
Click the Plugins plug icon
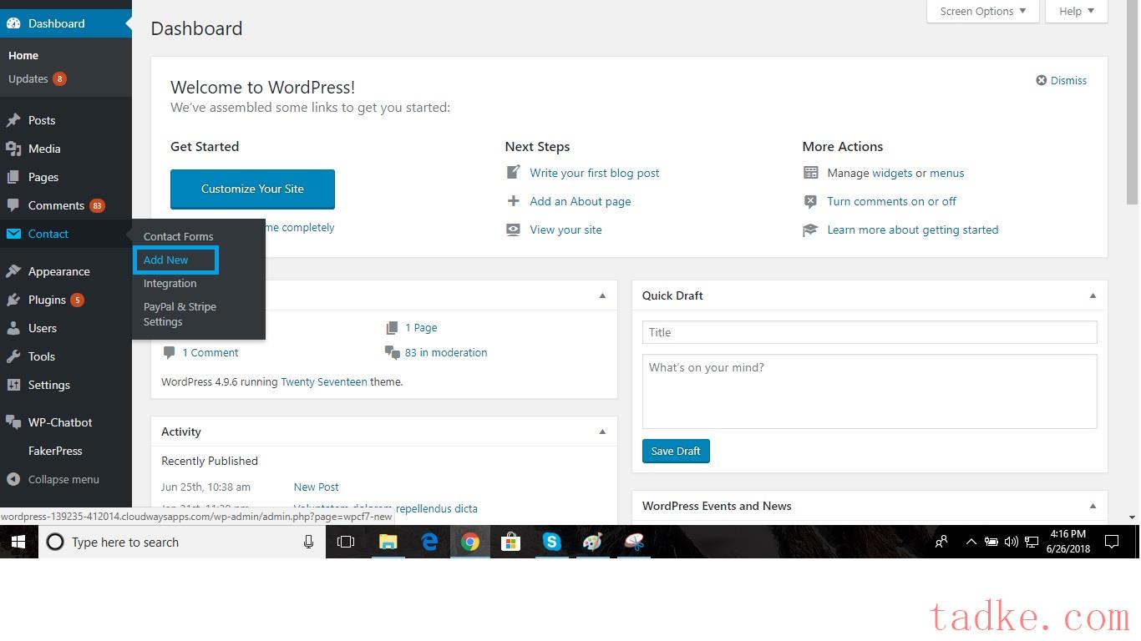pyautogui.click(x=13, y=300)
